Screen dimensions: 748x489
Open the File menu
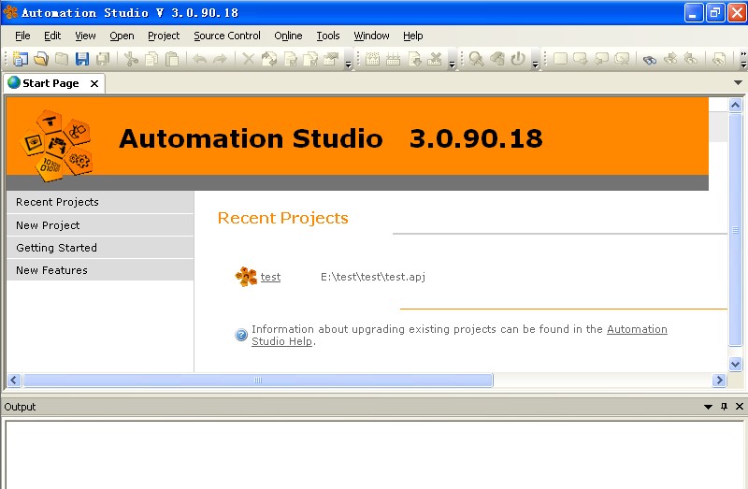pos(22,36)
